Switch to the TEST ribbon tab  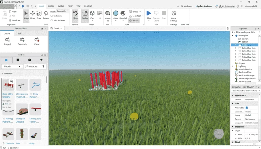[x=70, y=6]
